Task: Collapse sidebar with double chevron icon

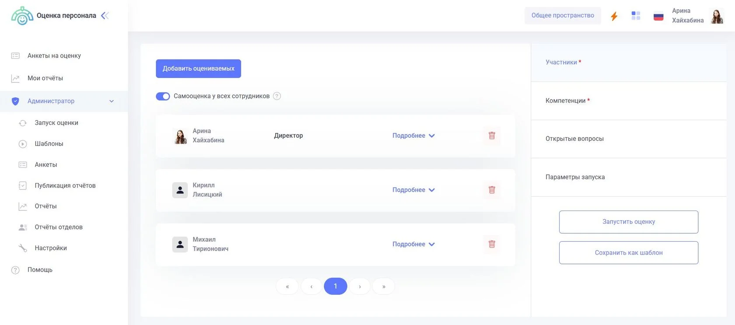Action: tap(105, 16)
